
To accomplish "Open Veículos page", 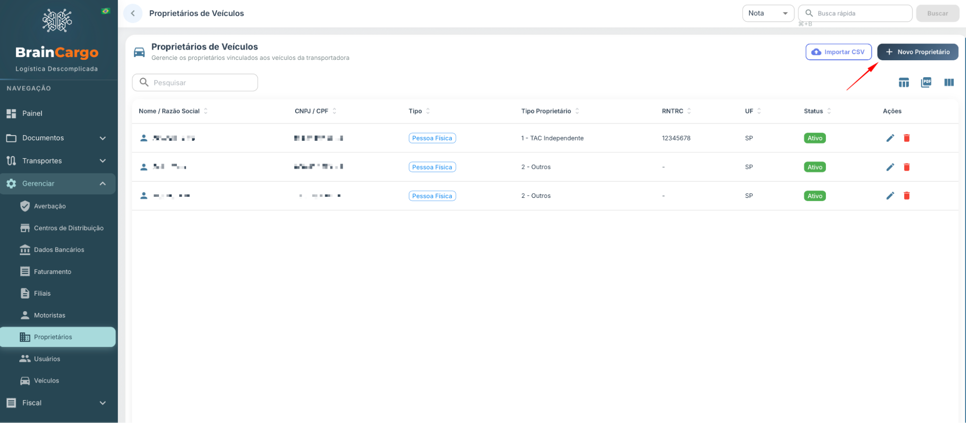I will point(58,381).
